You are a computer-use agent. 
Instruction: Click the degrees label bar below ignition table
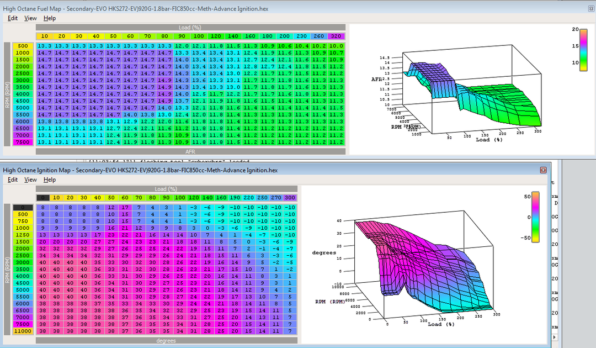pos(166,341)
